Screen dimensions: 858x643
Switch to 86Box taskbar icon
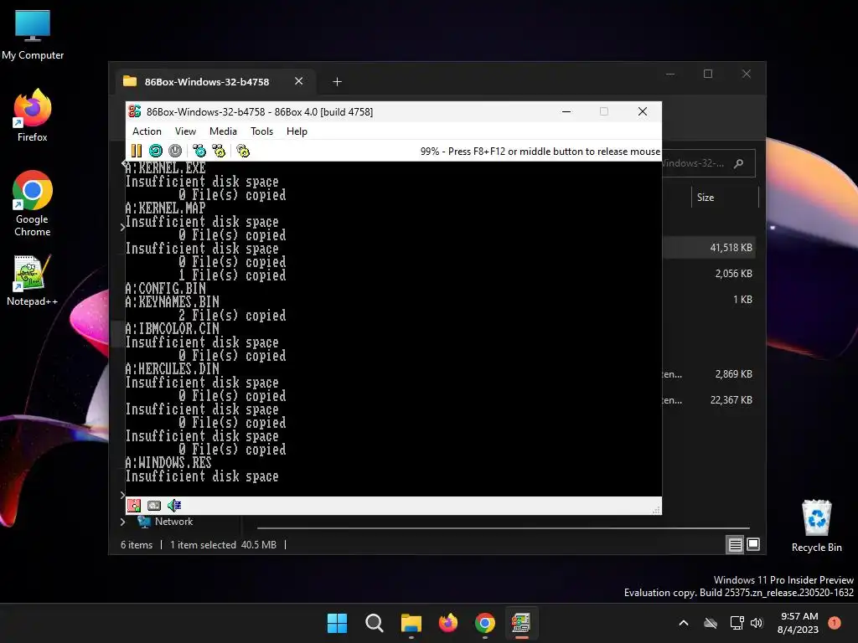(521, 623)
